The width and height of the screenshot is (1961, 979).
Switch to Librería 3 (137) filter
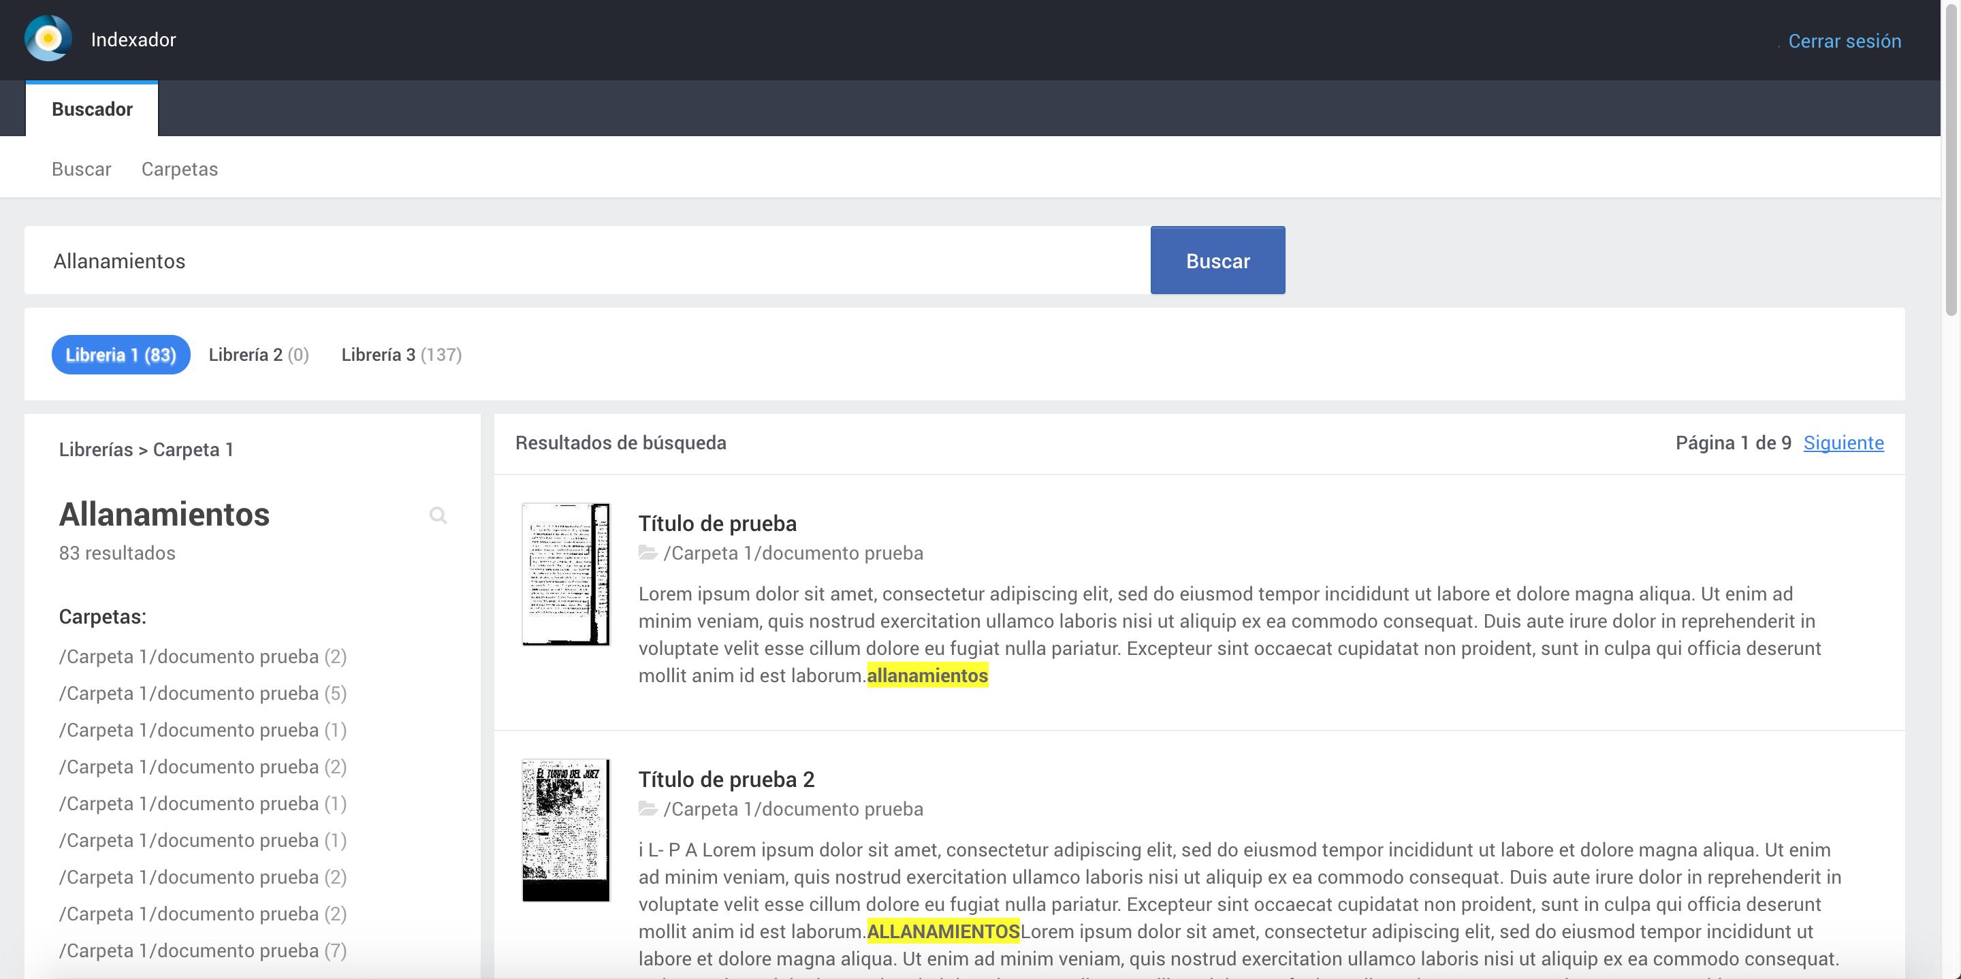tap(401, 355)
